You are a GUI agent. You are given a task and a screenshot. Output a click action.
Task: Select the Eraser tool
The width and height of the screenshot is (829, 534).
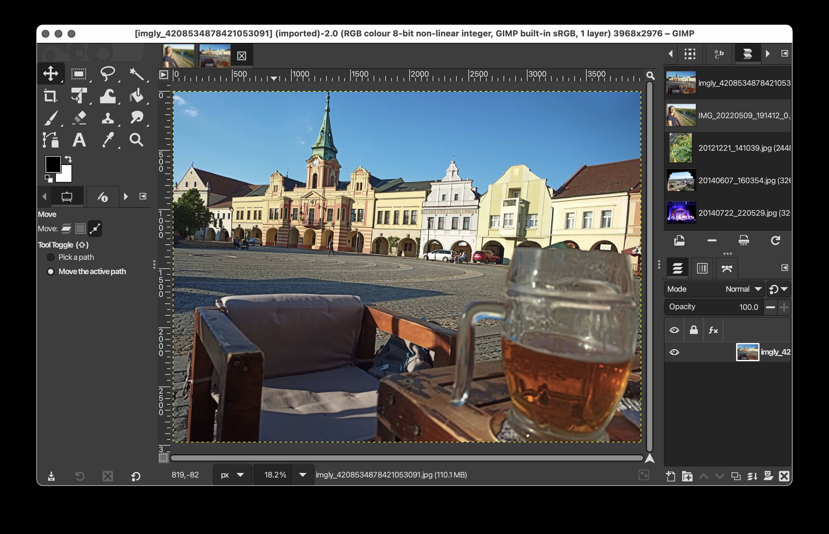pos(79,118)
